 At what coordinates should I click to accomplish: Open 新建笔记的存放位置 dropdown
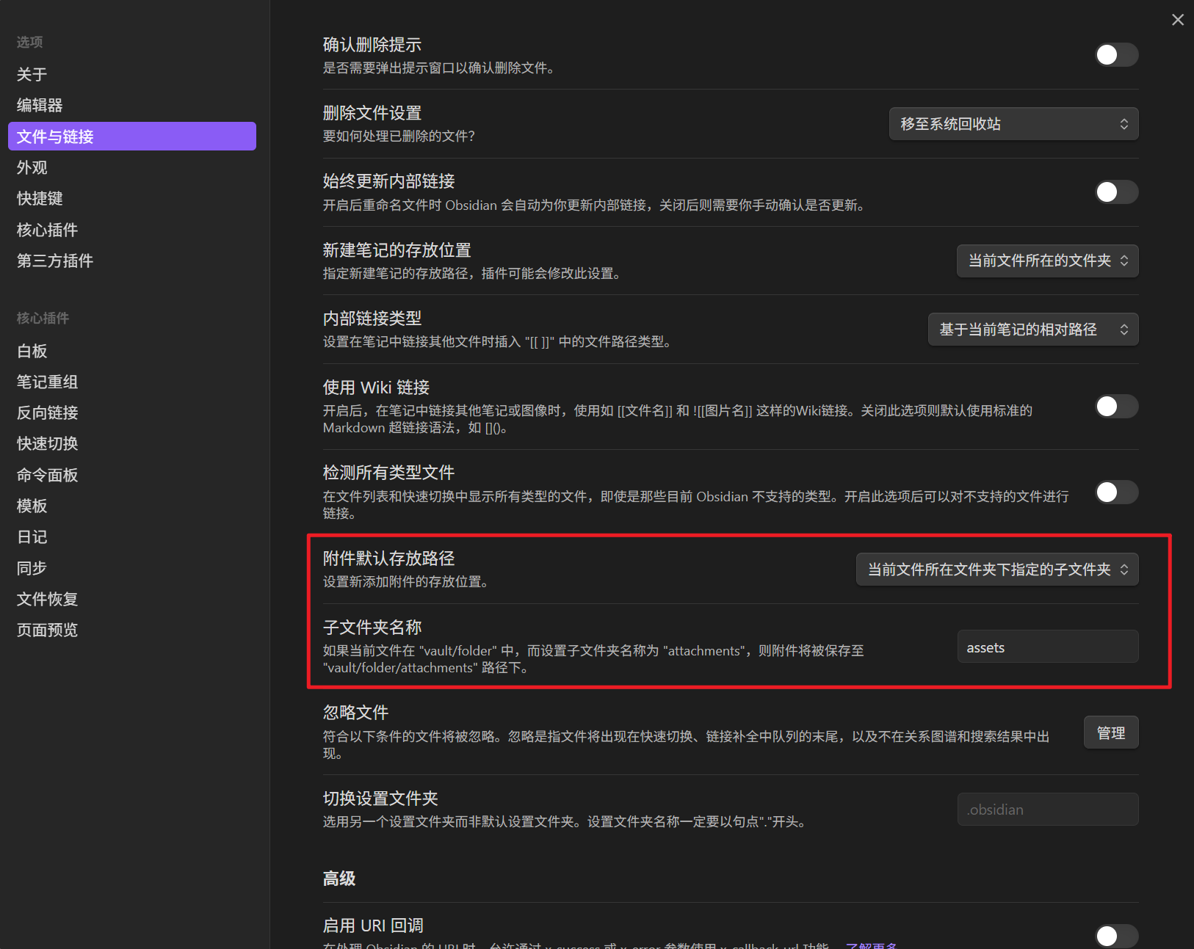click(x=1047, y=261)
